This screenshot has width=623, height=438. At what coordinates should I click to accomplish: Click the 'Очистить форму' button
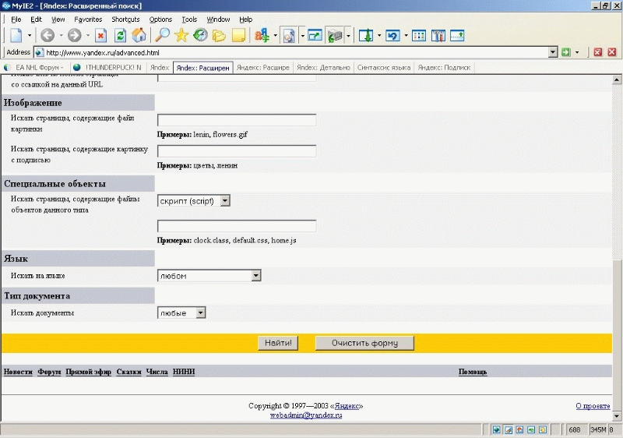click(x=364, y=343)
